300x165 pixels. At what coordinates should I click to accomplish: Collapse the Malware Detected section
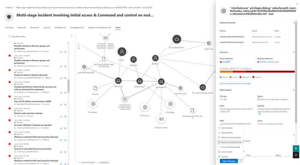tap(294, 23)
